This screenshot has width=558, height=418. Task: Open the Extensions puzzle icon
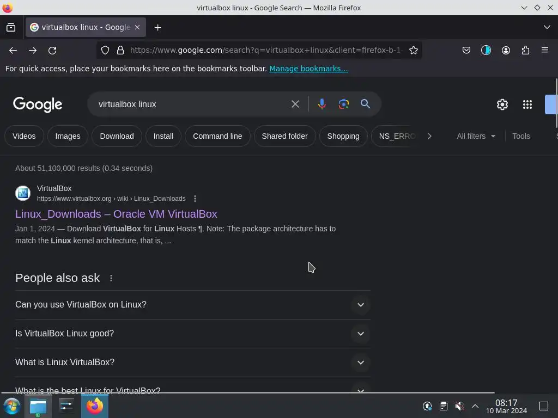[x=525, y=50]
